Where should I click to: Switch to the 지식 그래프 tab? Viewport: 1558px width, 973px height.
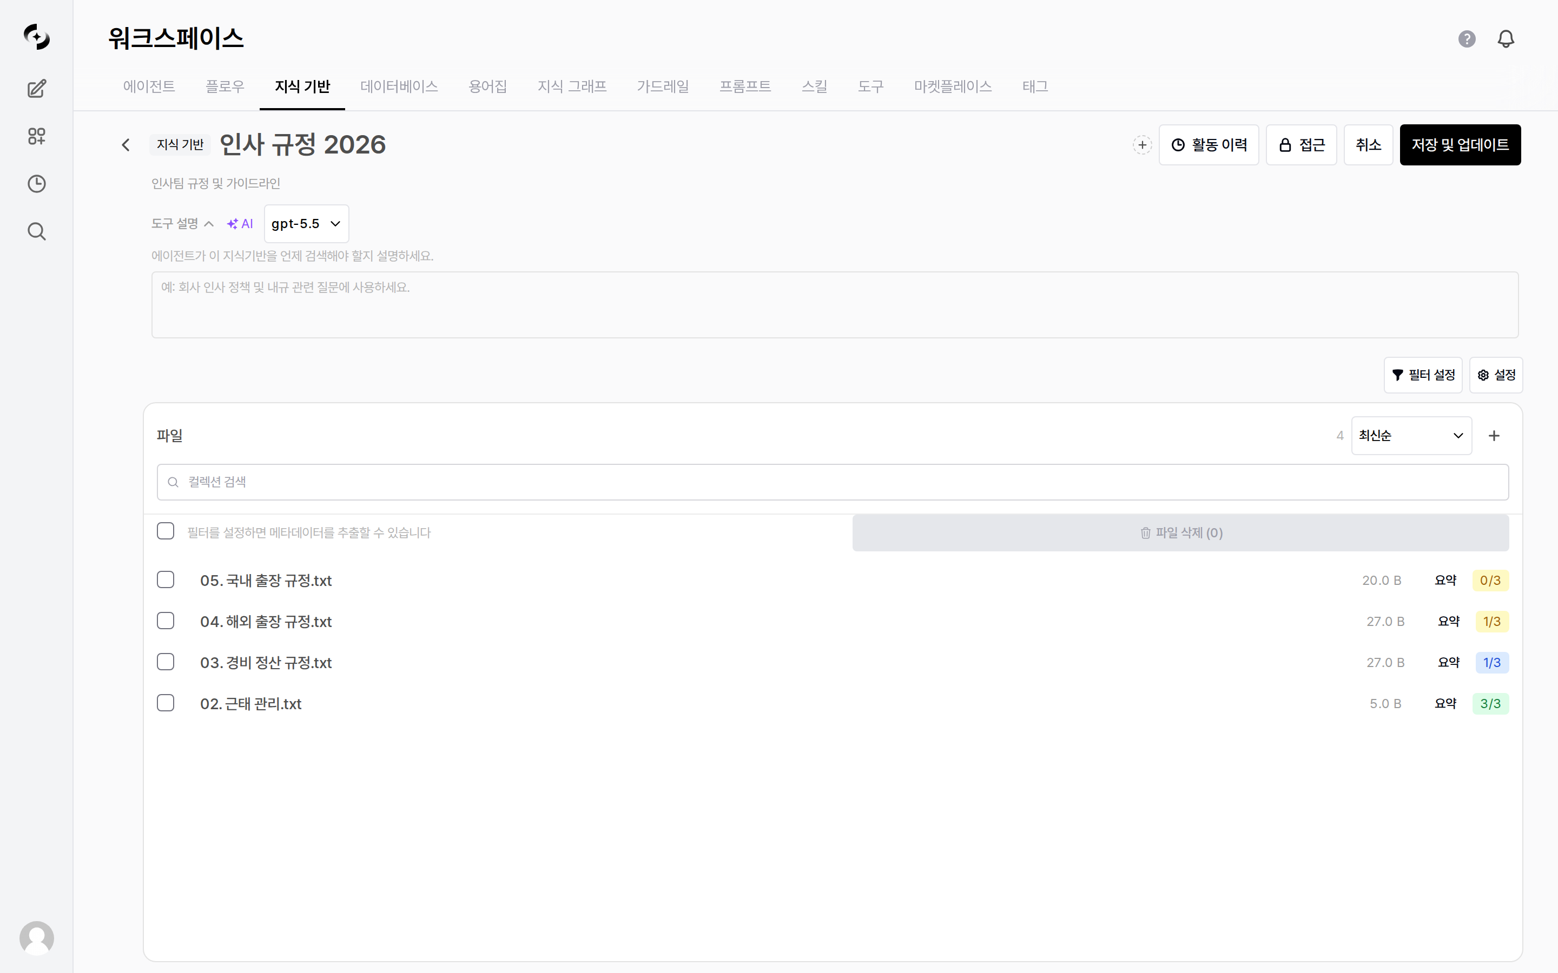pos(572,86)
